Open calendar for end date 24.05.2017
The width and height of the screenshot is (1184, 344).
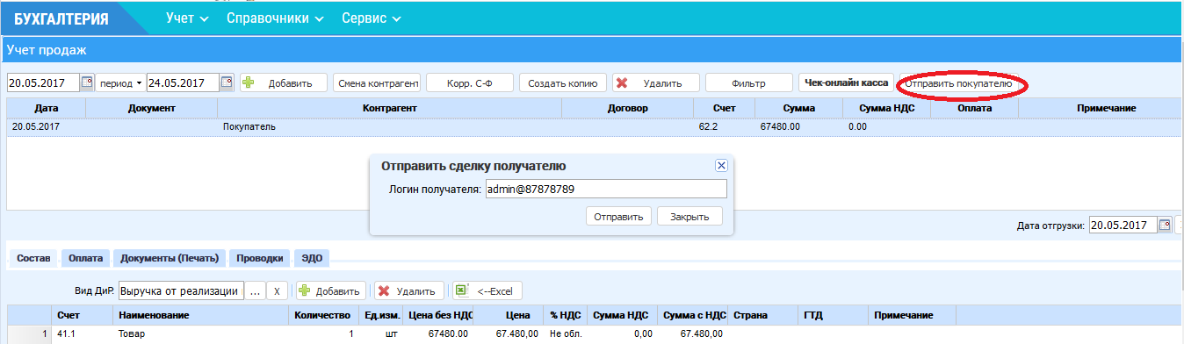pyautogui.click(x=227, y=83)
